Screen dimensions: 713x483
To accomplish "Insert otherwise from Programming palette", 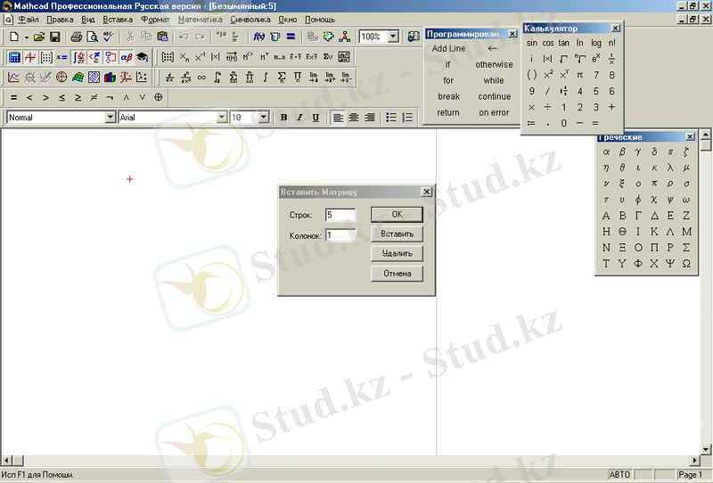I will pos(494,64).
